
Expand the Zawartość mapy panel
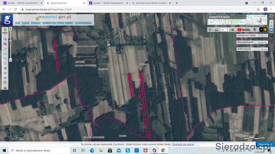(x=262, y=36)
